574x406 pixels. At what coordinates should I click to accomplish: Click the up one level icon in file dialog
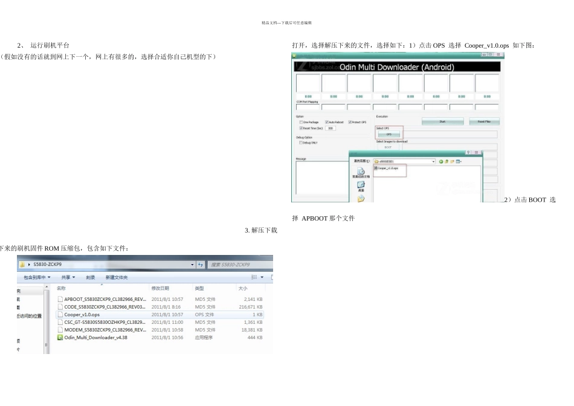[x=447, y=161]
